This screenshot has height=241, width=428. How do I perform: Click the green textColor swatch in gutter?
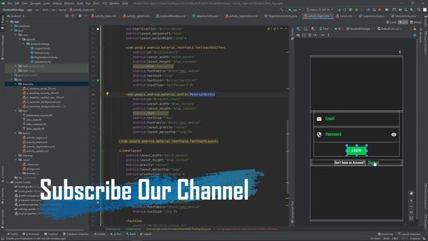[x=98, y=80]
